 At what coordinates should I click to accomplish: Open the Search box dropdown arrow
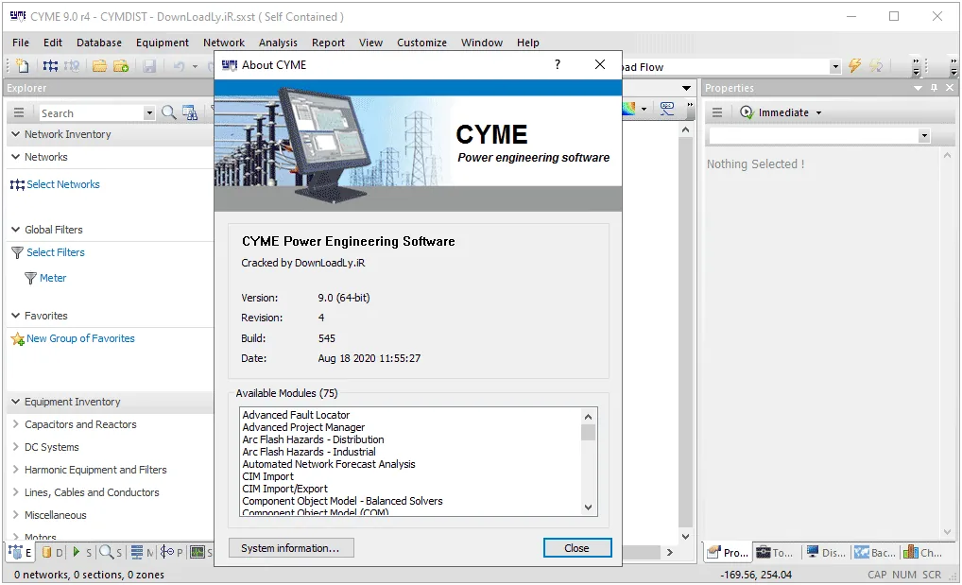tap(149, 113)
